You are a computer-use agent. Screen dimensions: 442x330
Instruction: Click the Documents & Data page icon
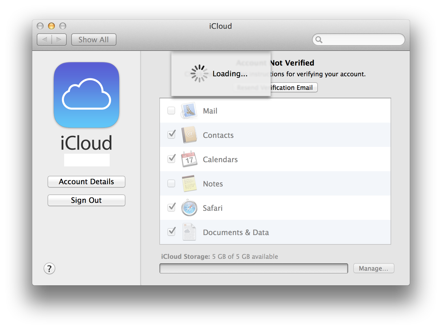[x=189, y=232]
